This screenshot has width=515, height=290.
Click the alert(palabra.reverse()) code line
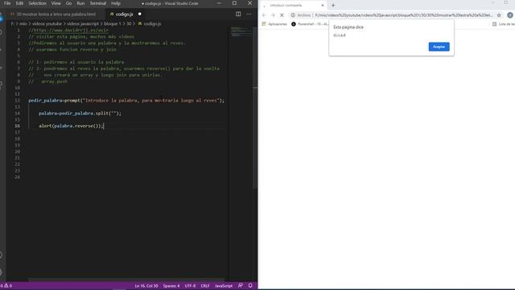click(x=71, y=126)
